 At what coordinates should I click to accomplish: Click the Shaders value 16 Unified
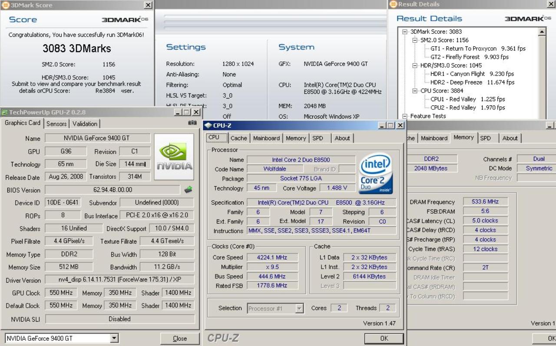(x=74, y=228)
